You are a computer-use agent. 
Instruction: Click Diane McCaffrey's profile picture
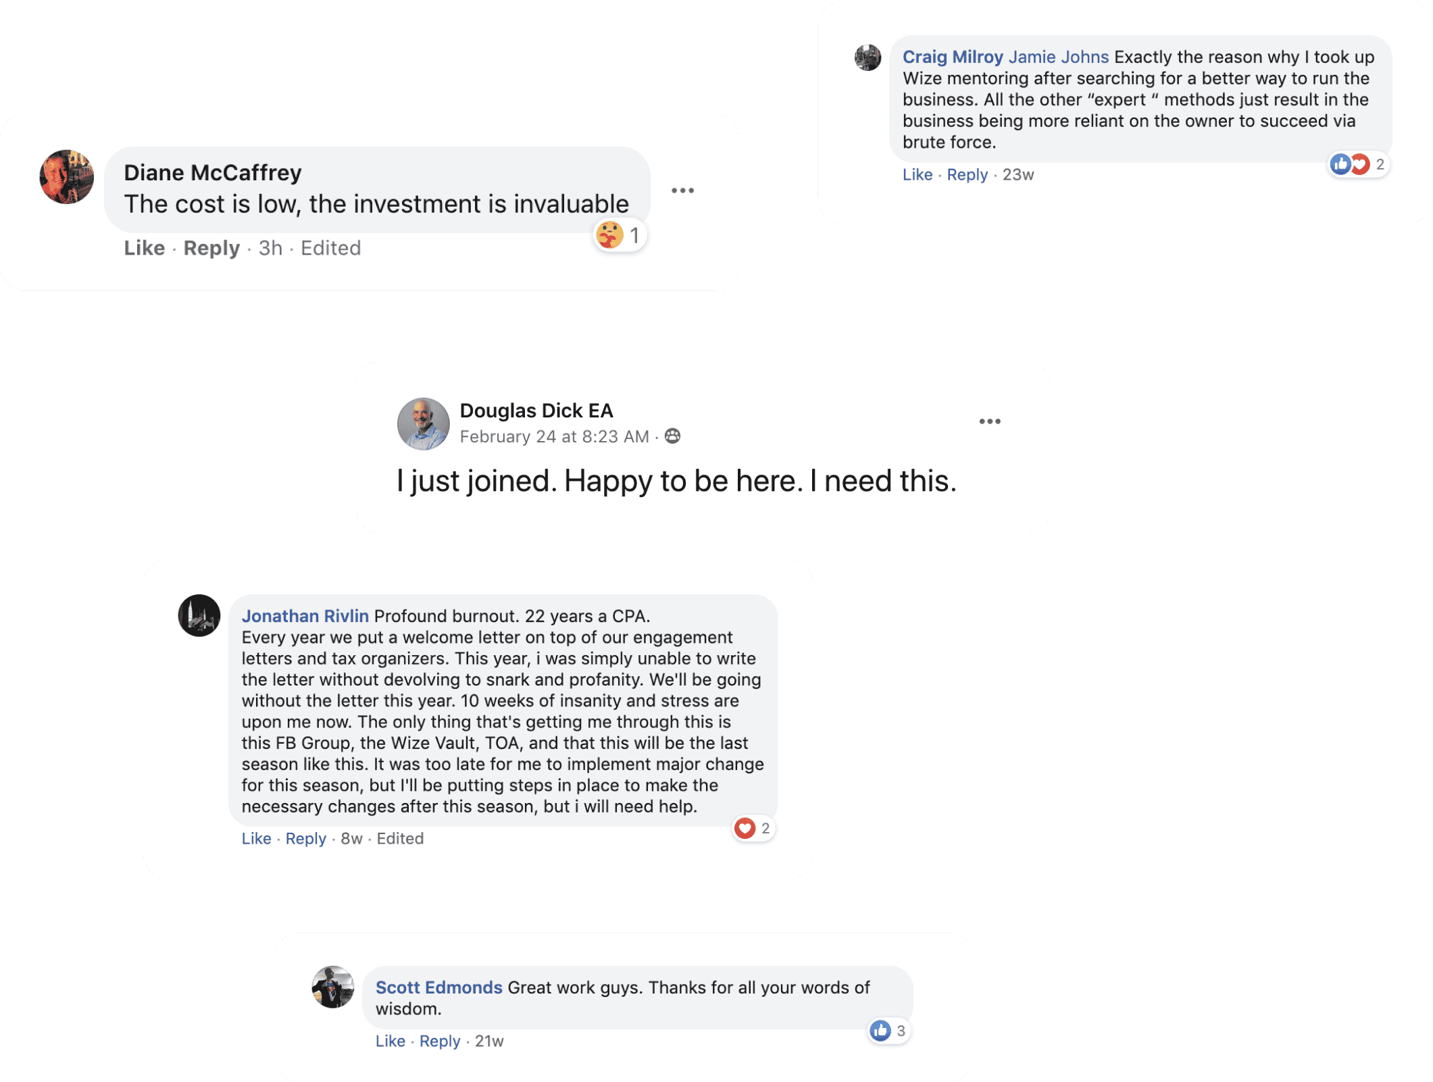[66, 177]
